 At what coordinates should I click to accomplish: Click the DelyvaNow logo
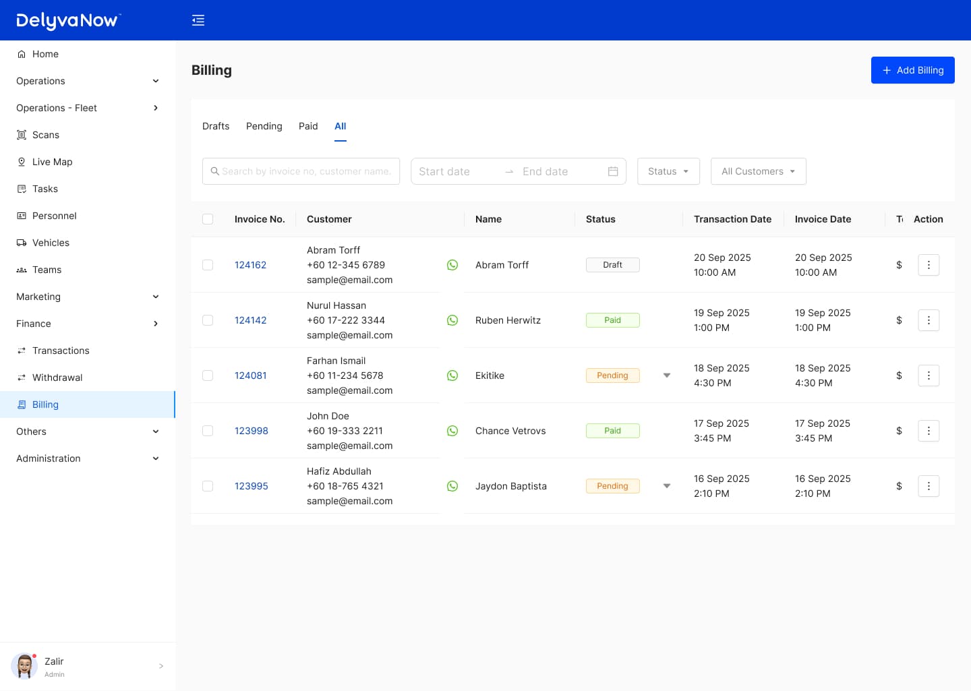68,21
